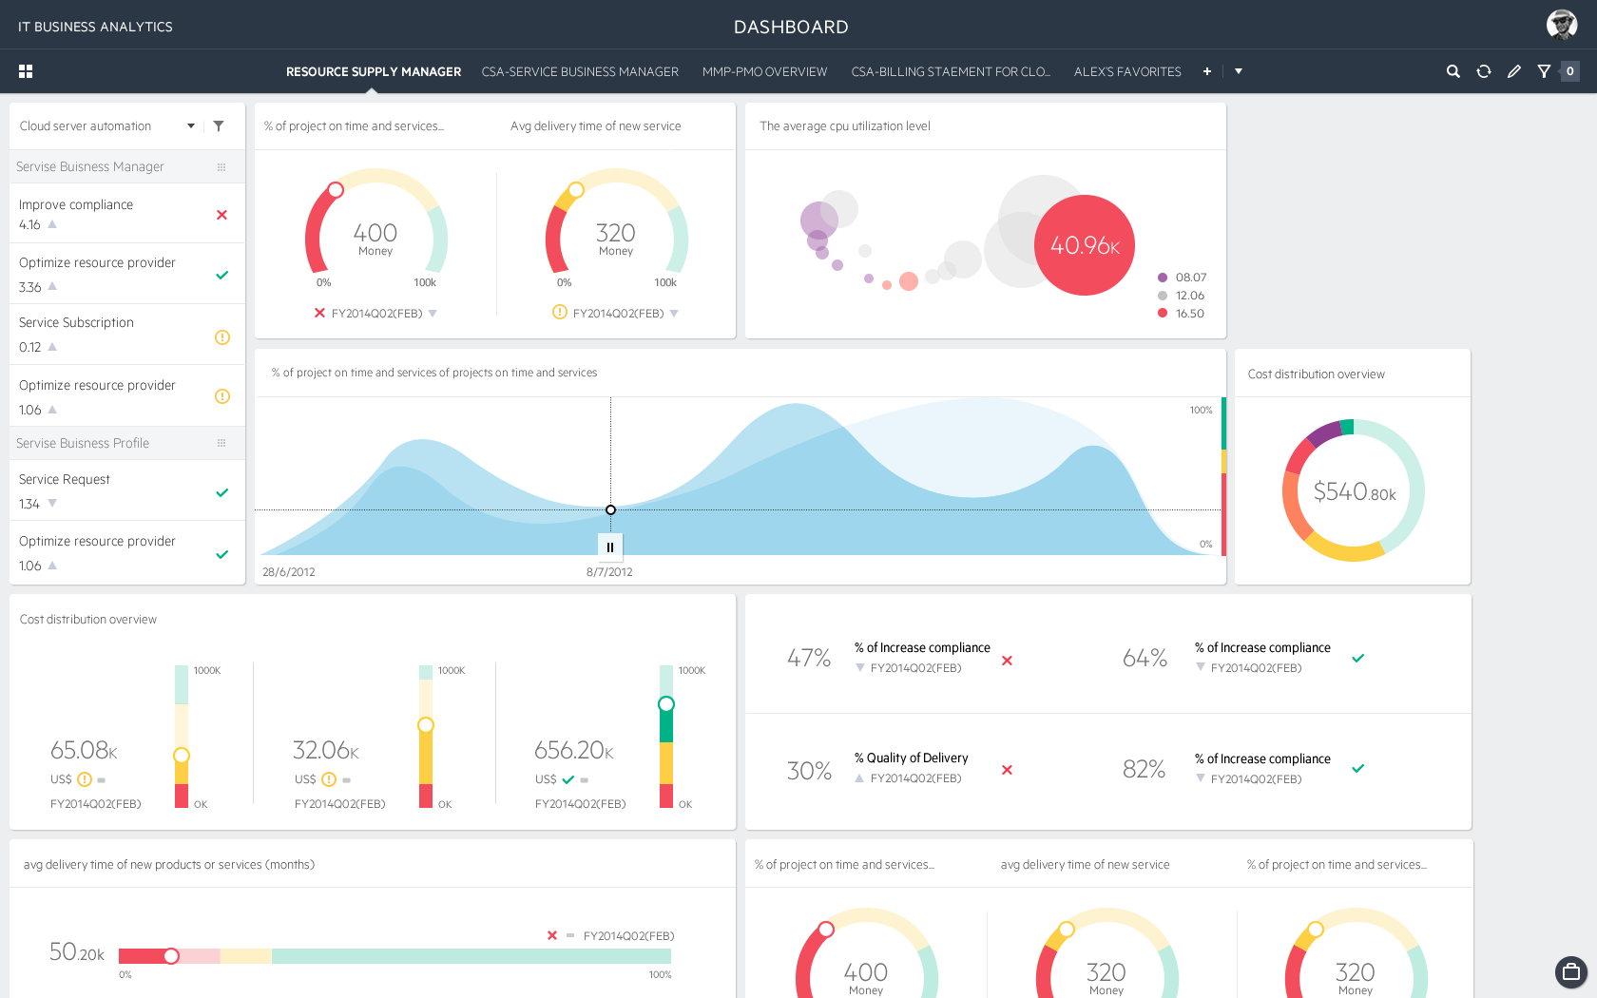Open FY2014Q02(FEB) dropdown under 320 gauge
The image size is (1597, 998).
[674, 314]
